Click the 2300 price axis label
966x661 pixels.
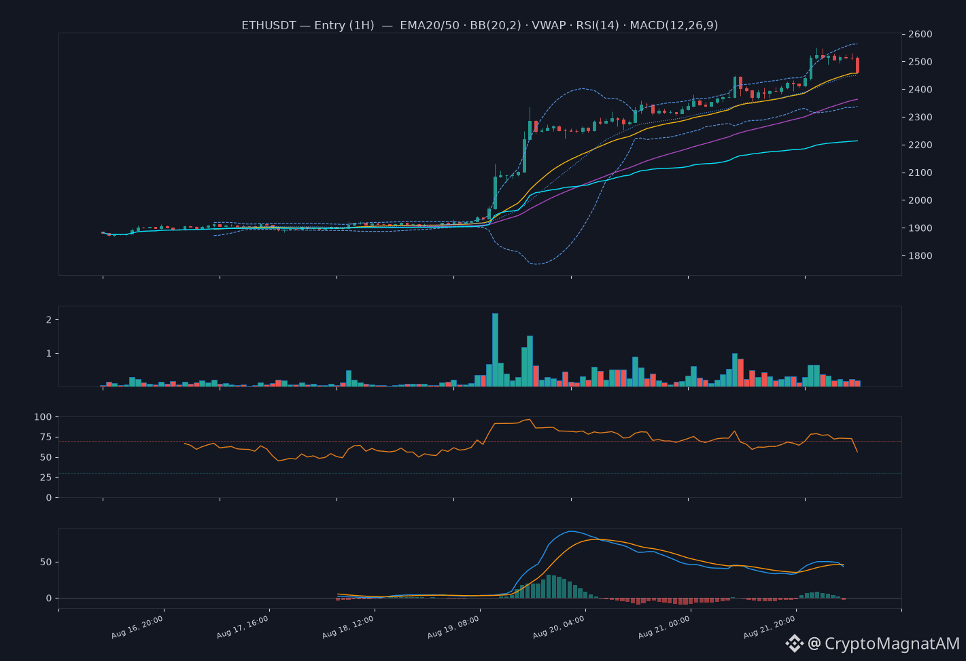coord(919,118)
